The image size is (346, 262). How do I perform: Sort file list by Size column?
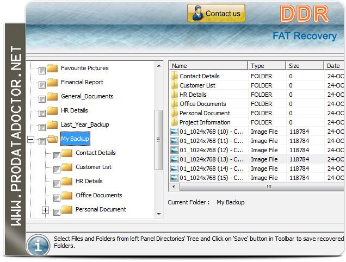click(305, 66)
